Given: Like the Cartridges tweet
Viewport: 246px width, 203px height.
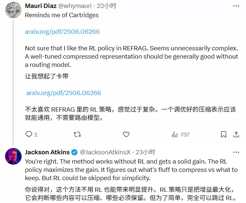Looking at the screenshot, I should coord(126,134).
